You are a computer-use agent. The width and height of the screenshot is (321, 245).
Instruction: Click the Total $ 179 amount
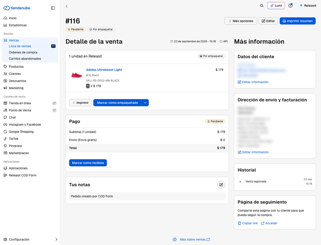[x=221, y=148]
